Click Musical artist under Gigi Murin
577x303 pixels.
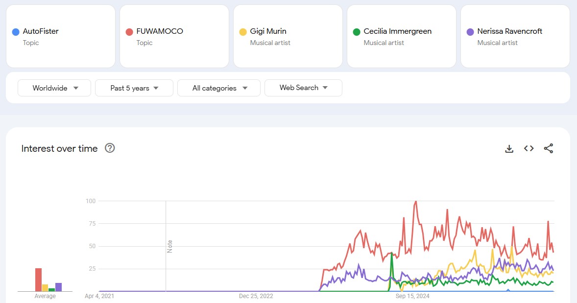(x=270, y=43)
